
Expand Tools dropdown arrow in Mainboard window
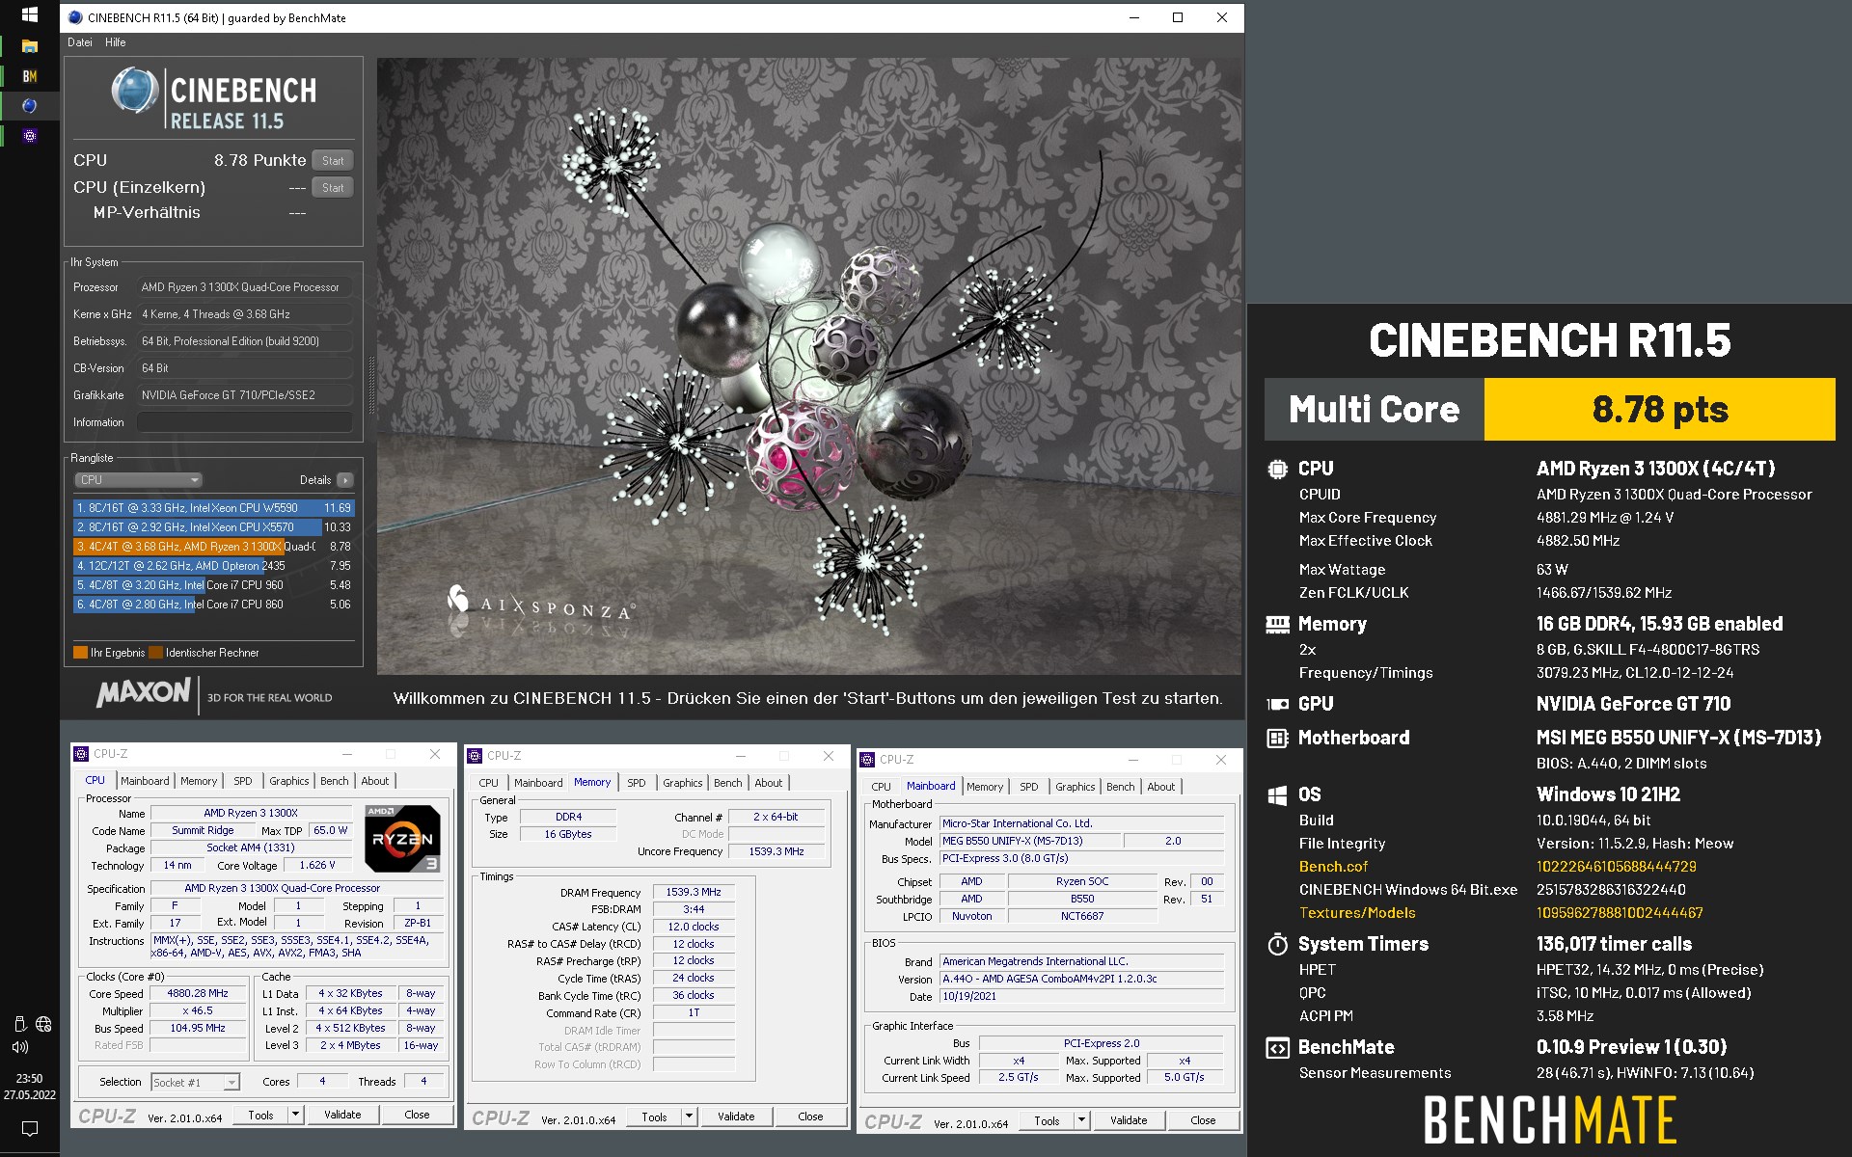[x=1081, y=1121]
